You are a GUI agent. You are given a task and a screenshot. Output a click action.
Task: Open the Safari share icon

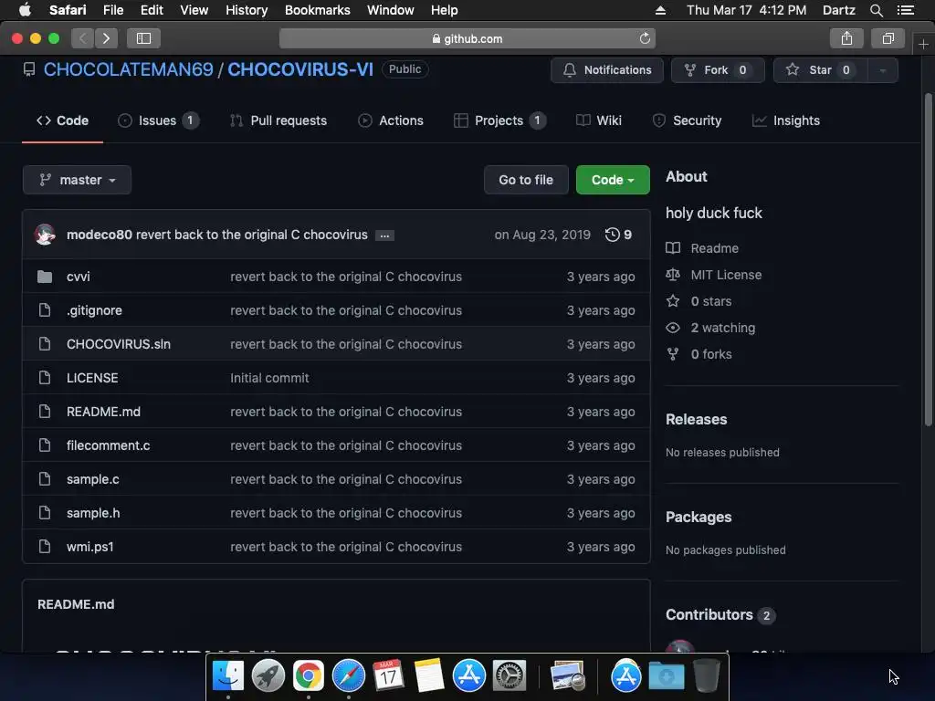coord(846,38)
